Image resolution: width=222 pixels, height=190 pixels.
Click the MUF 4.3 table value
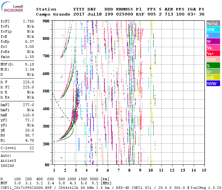point(73,183)
